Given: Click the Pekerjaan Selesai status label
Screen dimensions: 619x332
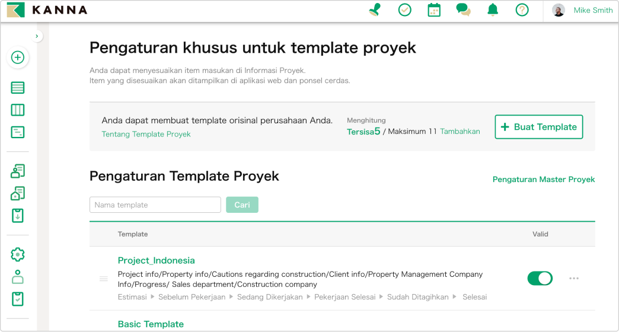Looking at the screenshot, I should coord(344,297).
